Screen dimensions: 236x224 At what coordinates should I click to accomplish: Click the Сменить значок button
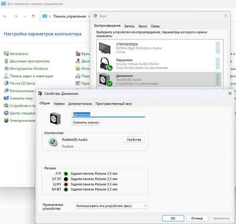86,122
